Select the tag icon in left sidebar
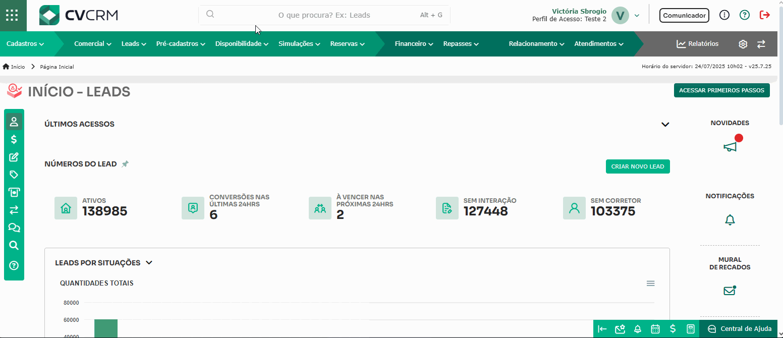The height and width of the screenshot is (338, 783). 14,175
